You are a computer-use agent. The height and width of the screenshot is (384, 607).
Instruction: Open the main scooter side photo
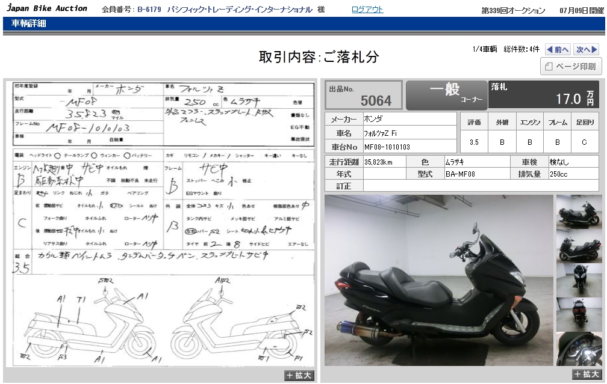[x=439, y=281]
